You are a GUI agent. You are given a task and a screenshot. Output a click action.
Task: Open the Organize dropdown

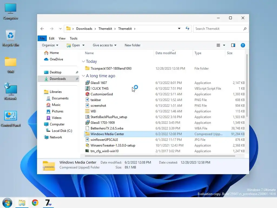pyautogui.click(x=50, y=45)
